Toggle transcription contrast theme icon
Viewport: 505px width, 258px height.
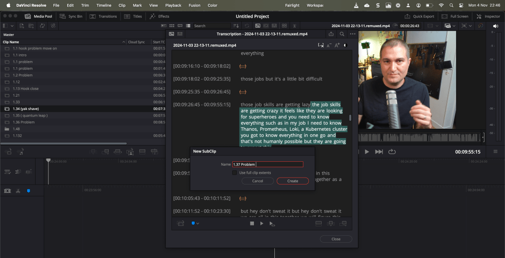[345, 45]
